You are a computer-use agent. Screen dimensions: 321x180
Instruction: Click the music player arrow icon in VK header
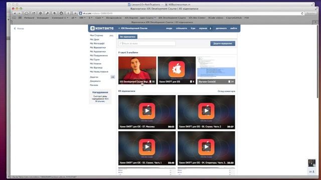pos(210,28)
